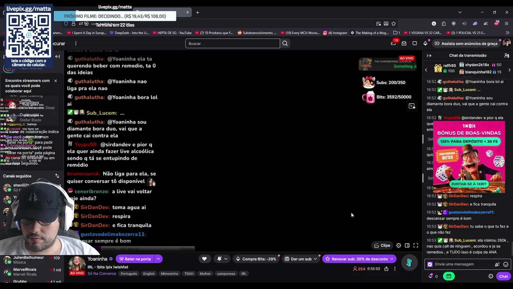Send message with the Chat button
Viewport: 513px width, 289px height.
point(503,276)
